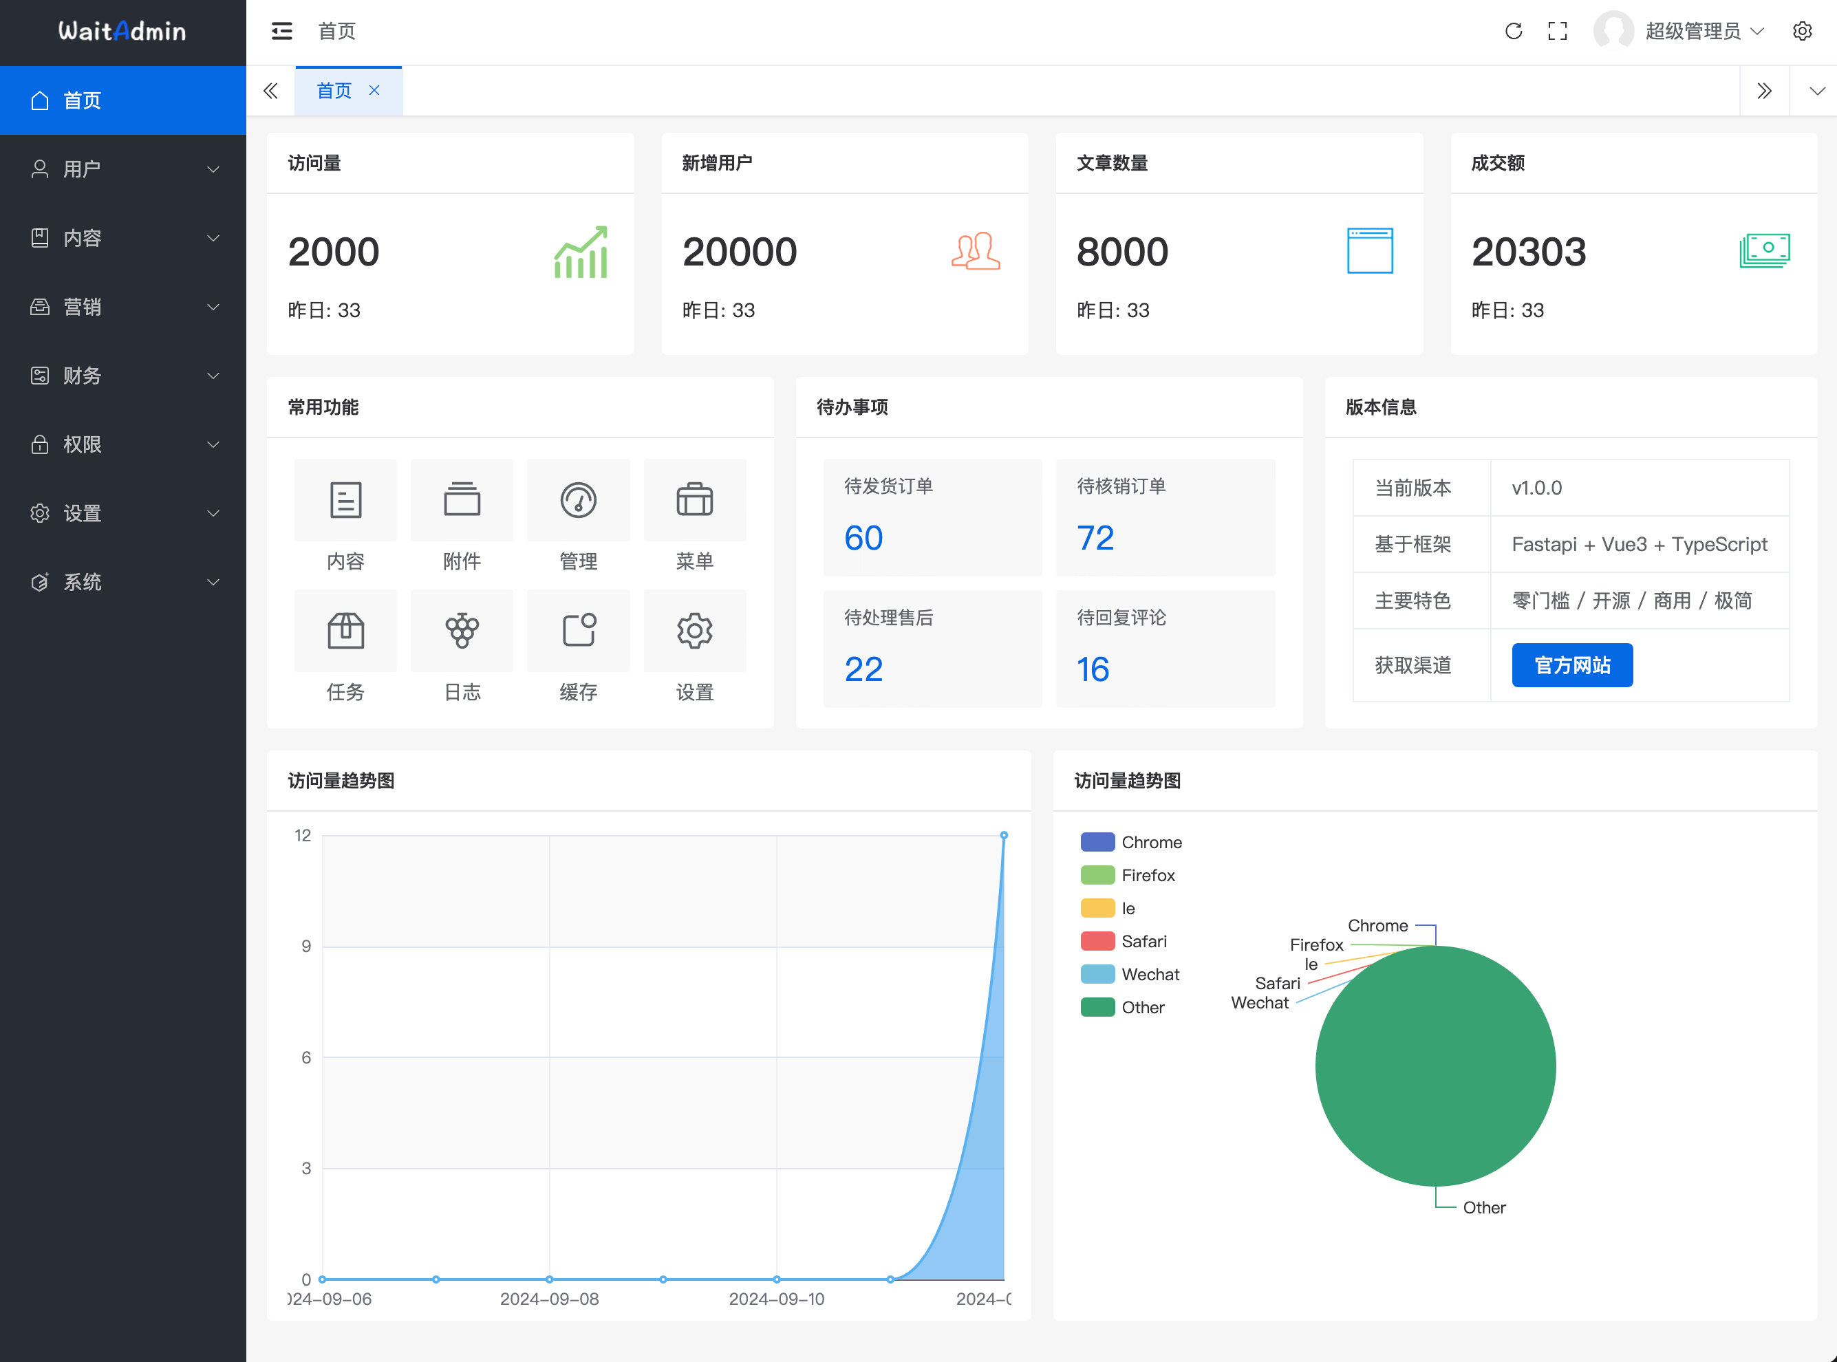The width and height of the screenshot is (1837, 1362).
Task: Click the refresh page icon
Action: [x=1513, y=32]
